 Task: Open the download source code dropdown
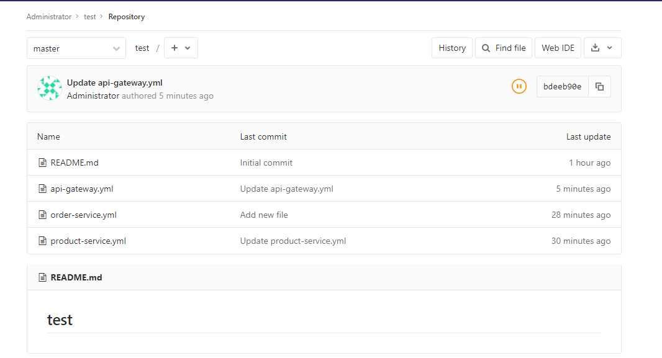[602, 48]
